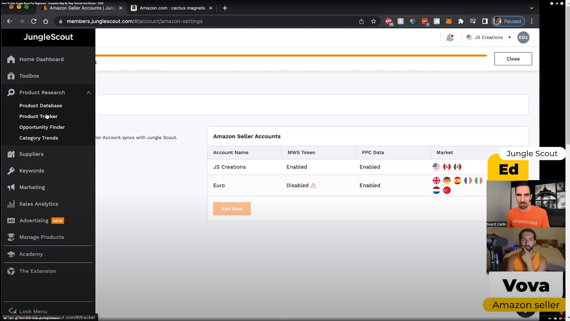
Task: Bookmark this page with the star icon
Action: coord(373,21)
